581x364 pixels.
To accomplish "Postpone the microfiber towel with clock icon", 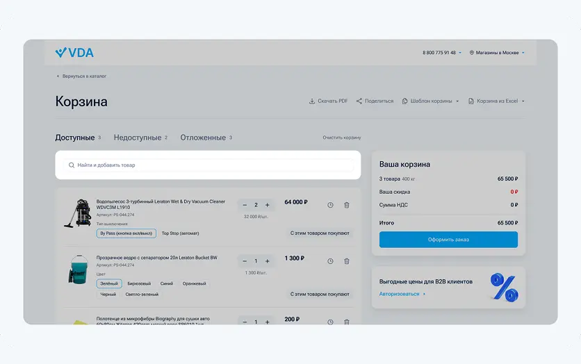I will 330,322.
